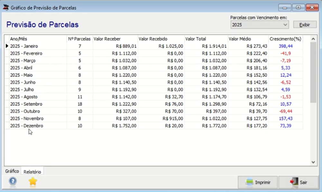Select the 2025 - Dezembro row
This screenshot has width=322, height=192.
pos(154,126)
